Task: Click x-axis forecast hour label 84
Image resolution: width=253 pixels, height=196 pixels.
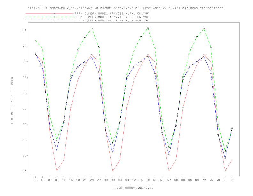Action: [x=232, y=180]
